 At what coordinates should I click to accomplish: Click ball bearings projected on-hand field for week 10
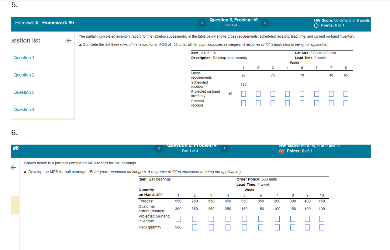[322, 219]
